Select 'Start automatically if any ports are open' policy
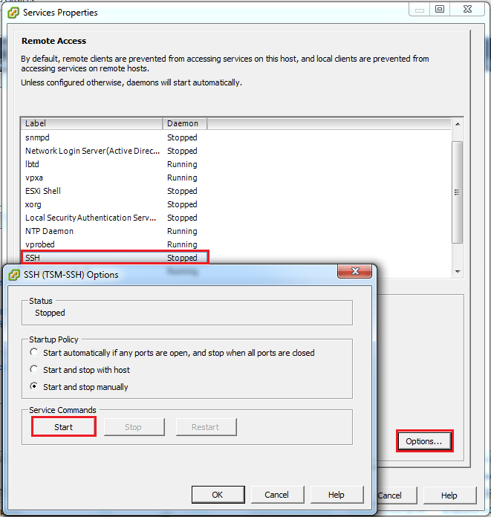Image resolution: width=491 pixels, height=517 pixels. pyautogui.click(x=34, y=353)
